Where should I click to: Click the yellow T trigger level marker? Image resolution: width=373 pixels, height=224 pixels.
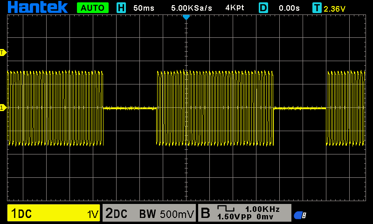[3, 53]
